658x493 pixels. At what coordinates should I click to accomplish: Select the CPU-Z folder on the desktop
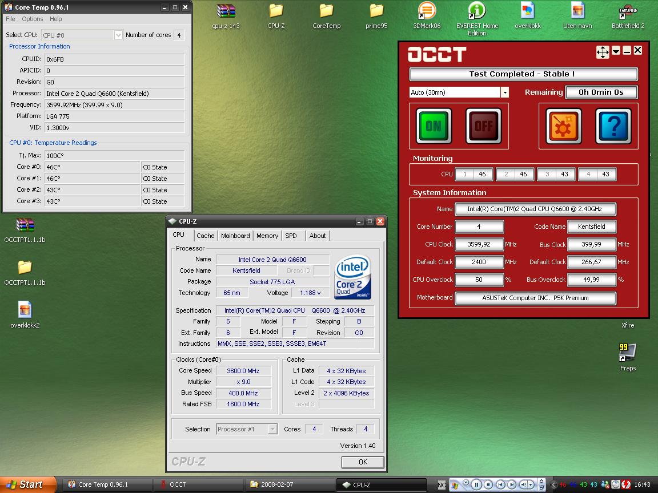pyautogui.click(x=276, y=17)
